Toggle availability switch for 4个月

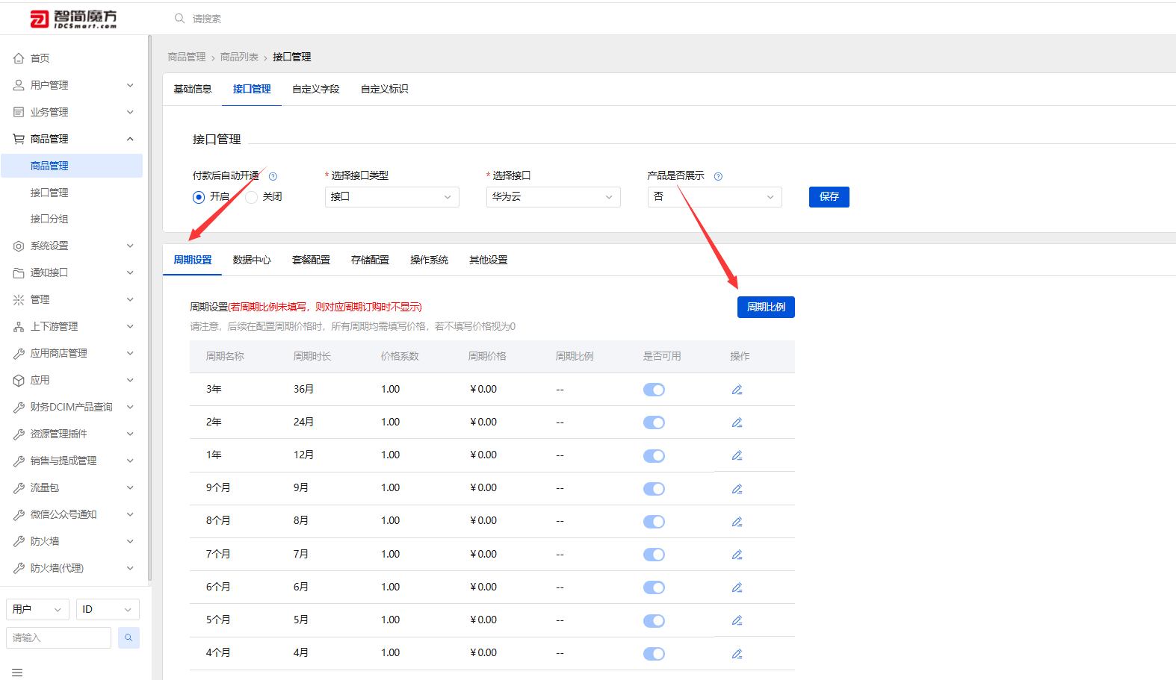coord(654,654)
